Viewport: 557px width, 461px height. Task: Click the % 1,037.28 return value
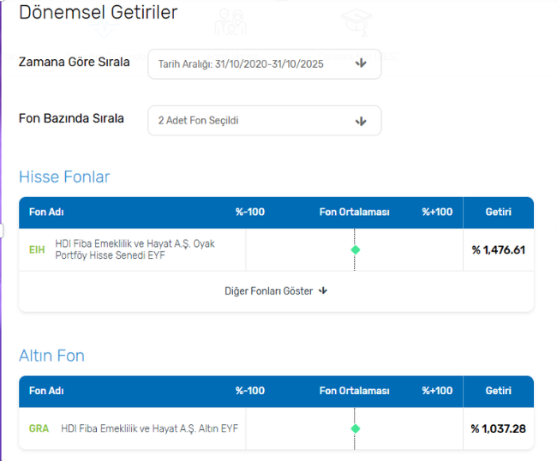(x=498, y=428)
